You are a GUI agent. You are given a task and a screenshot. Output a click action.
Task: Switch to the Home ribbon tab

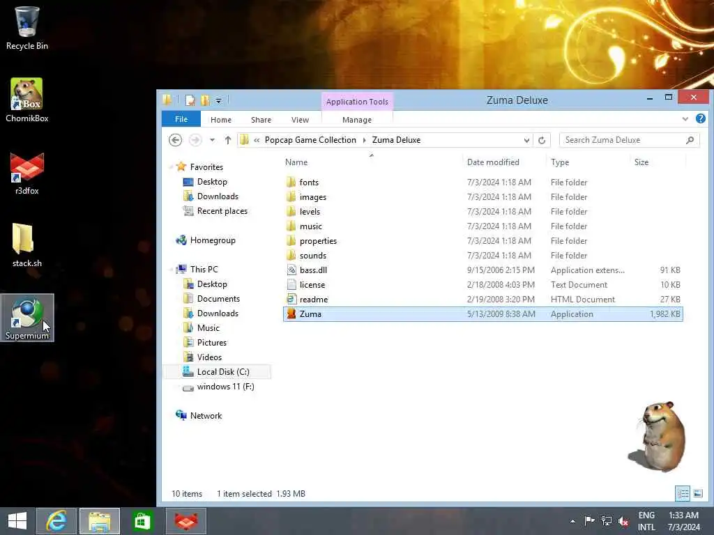(221, 120)
